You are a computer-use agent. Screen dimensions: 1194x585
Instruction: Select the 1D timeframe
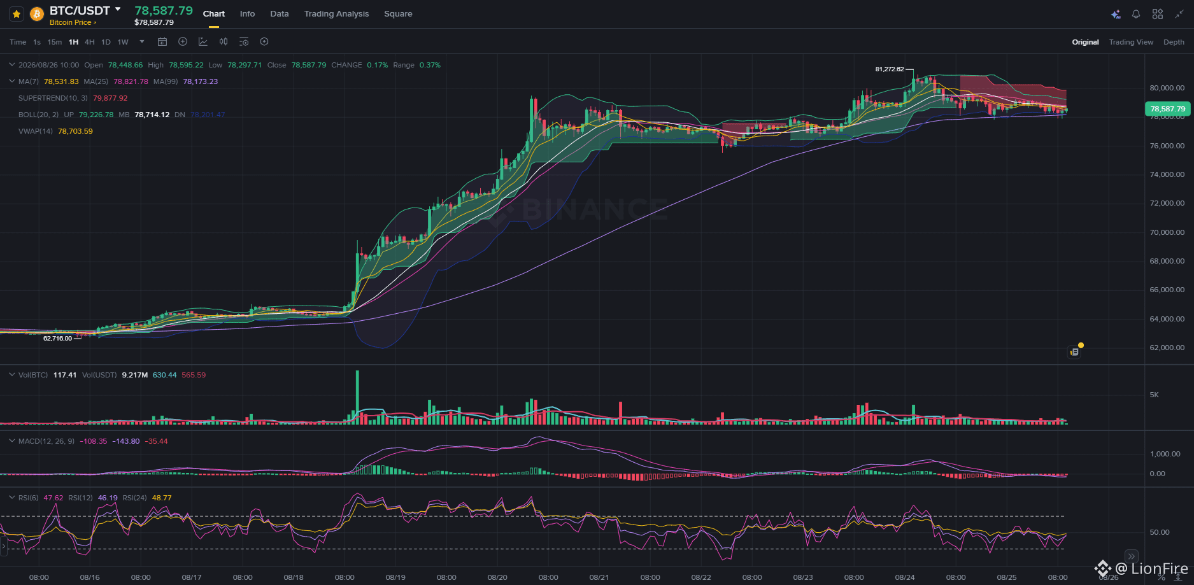tap(106, 42)
